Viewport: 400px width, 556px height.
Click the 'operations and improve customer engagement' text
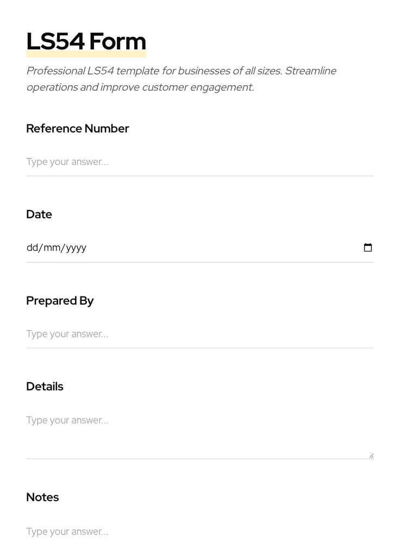click(x=140, y=87)
